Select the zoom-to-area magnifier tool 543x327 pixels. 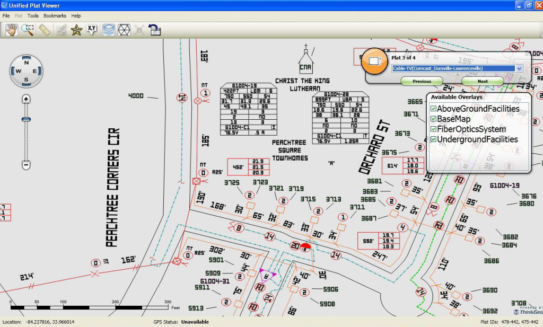28,30
